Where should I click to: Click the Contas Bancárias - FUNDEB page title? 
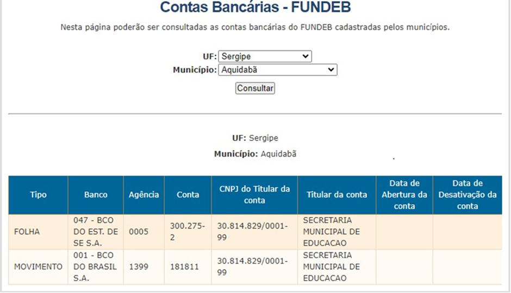coord(255,7)
